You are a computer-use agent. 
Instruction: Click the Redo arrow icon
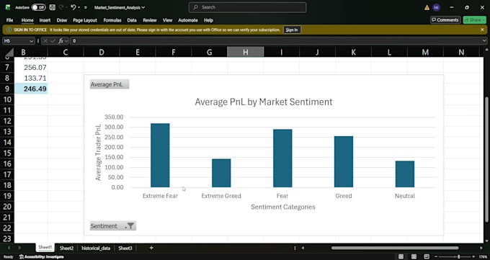(61, 7)
